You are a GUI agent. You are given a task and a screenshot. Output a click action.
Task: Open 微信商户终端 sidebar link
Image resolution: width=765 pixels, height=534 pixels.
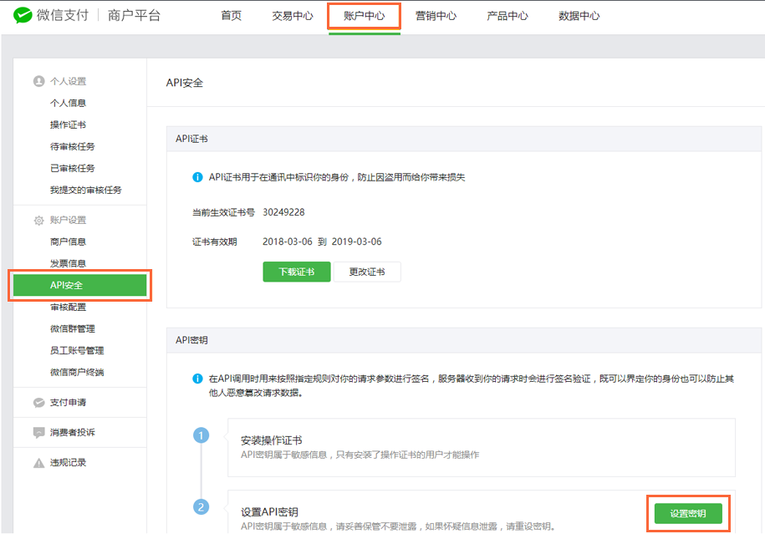click(77, 372)
